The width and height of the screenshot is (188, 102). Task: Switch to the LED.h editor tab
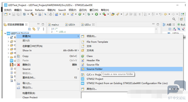70,25
